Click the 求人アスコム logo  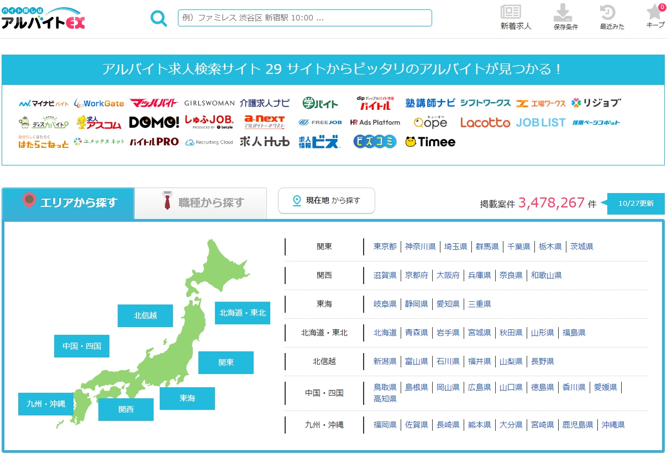(99, 122)
